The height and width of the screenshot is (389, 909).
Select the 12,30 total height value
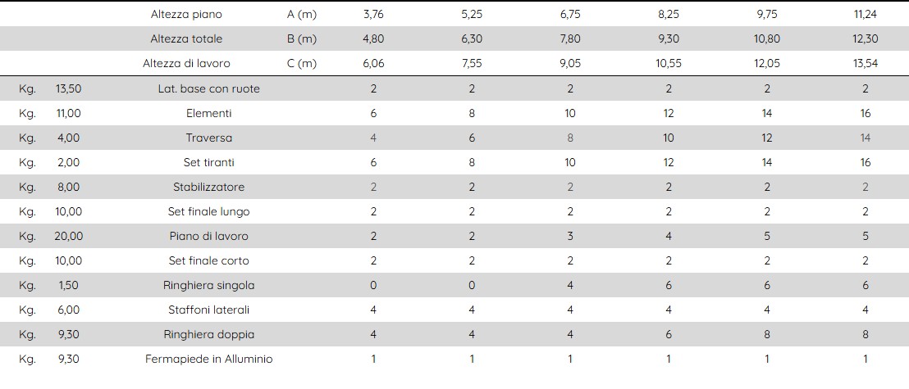point(865,38)
